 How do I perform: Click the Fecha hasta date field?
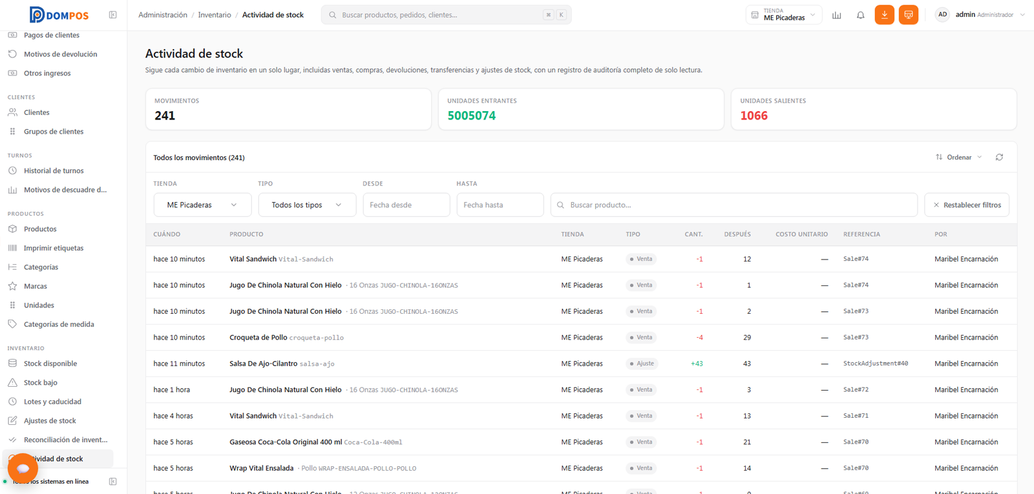(500, 205)
